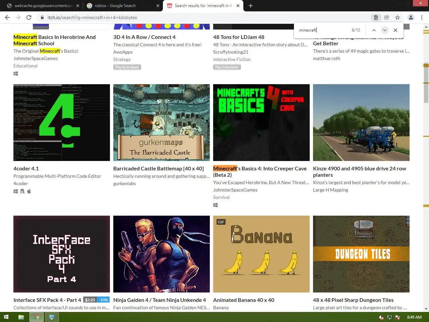Click the Interface SFX Pack 4 thumbnail
Viewport: 429px width, 322px height.
coord(62,254)
